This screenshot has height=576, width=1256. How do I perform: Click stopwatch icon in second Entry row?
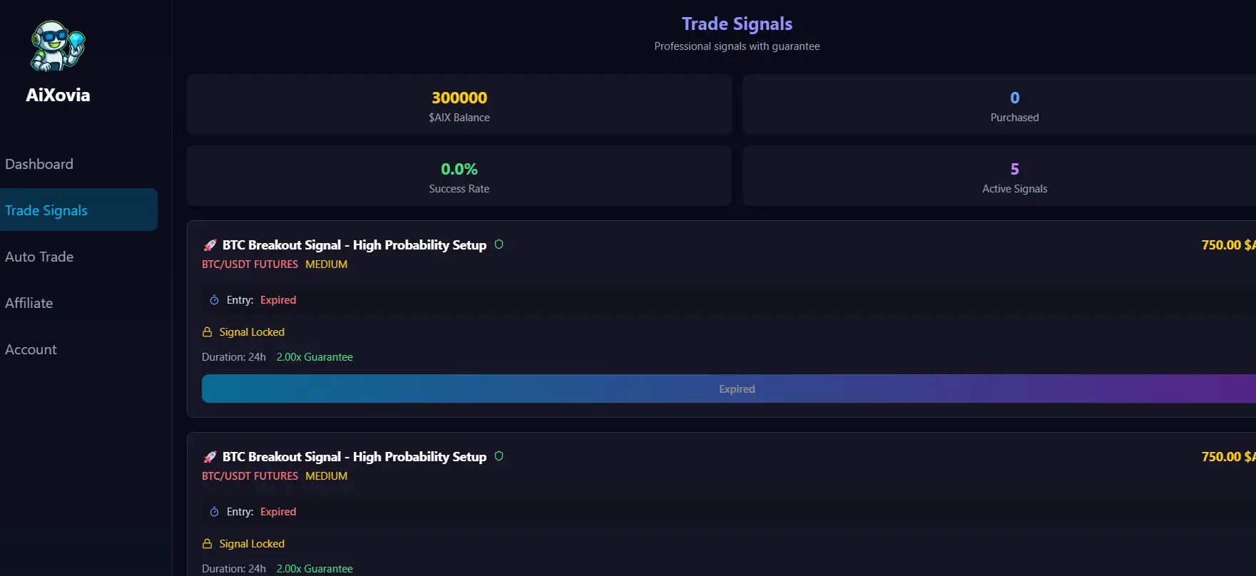[214, 512]
